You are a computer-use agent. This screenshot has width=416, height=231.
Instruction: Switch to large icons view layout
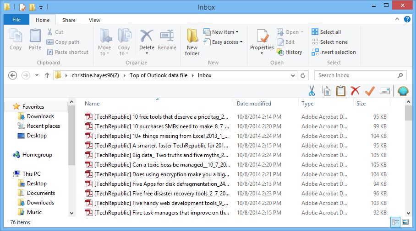pos(405,222)
